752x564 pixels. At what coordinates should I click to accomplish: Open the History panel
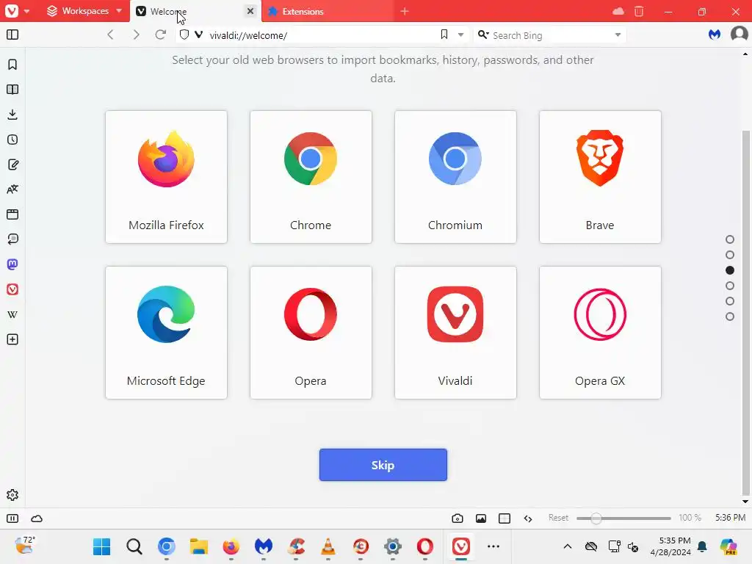pos(12,140)
